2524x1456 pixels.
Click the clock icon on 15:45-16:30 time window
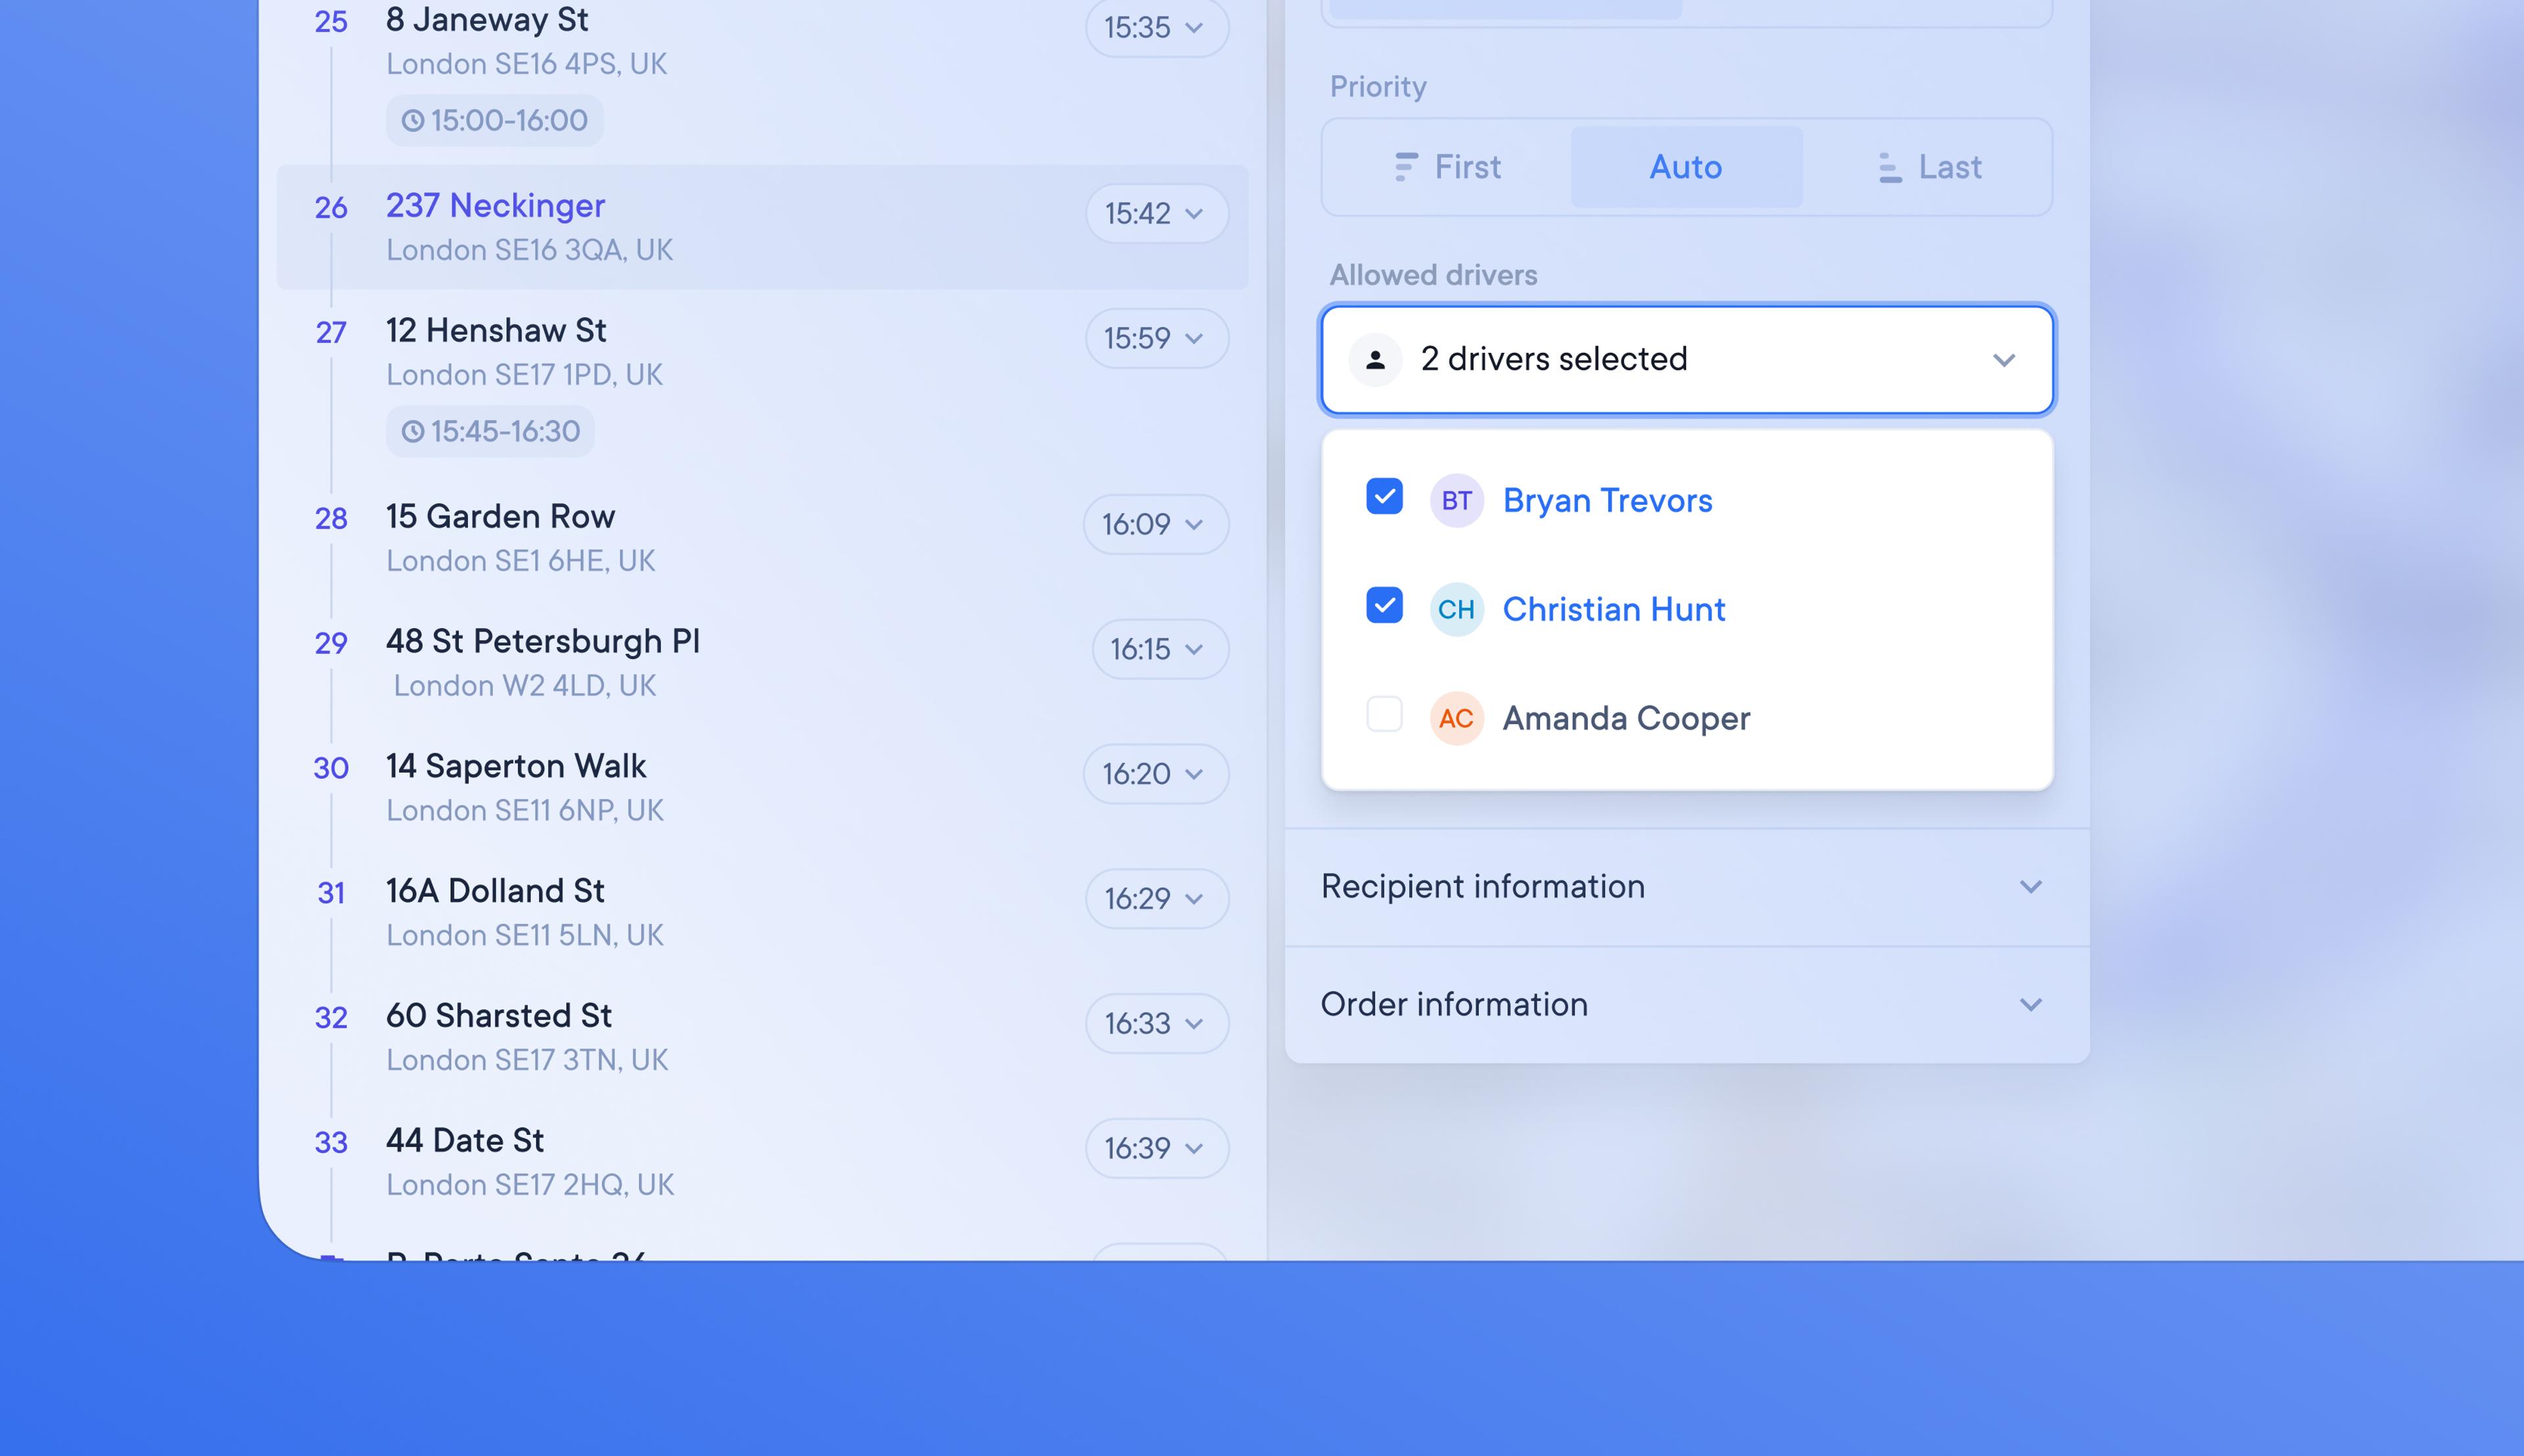coord(412,432)
